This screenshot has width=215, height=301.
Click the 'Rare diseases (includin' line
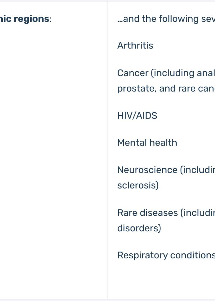click(x=166, y=213)
